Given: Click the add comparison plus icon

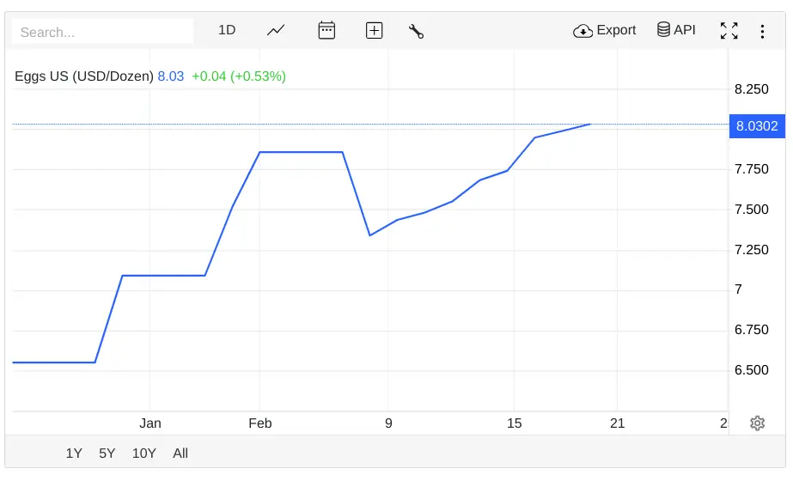Looking at the screenshot, I should 374,30.
